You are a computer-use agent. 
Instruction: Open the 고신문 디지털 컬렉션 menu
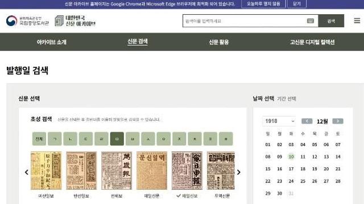[x=312, y=42]
